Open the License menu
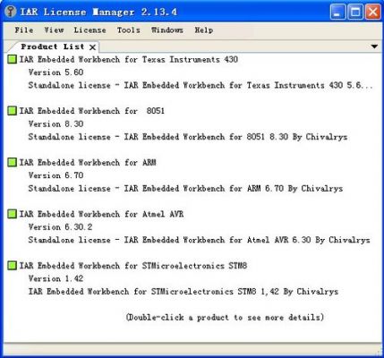 click(90, 30)
